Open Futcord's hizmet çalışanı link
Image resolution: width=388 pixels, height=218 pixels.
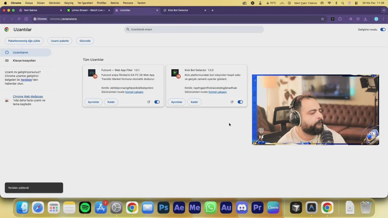(134, 92)
